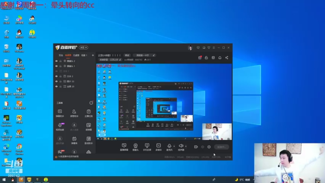Click the padlock icon in stream toolbar
325x183 pixels.
[206, 58]
